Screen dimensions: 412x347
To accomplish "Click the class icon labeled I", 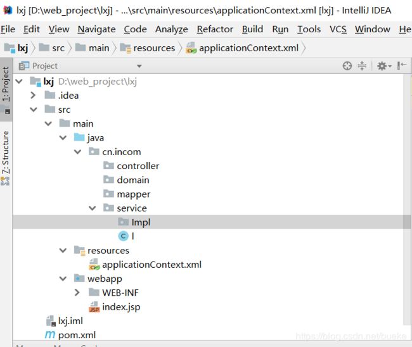I will (123, 236).
